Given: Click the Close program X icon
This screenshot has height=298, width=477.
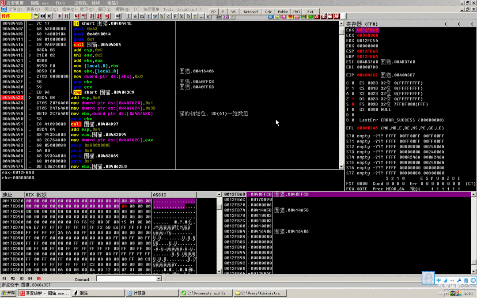Looking at the screenshot, I should [x=49, y=16].
